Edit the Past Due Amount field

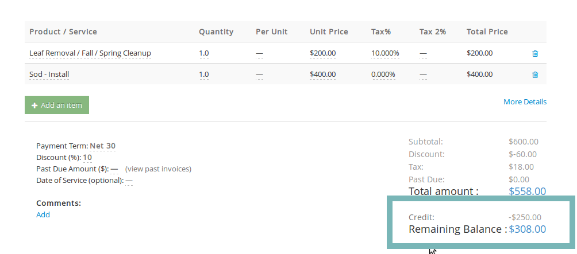pyautogui.click(x=114, y=169)
